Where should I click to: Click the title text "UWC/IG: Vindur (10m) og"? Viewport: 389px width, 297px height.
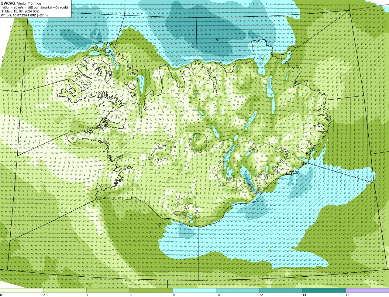[x=21, y=3]
